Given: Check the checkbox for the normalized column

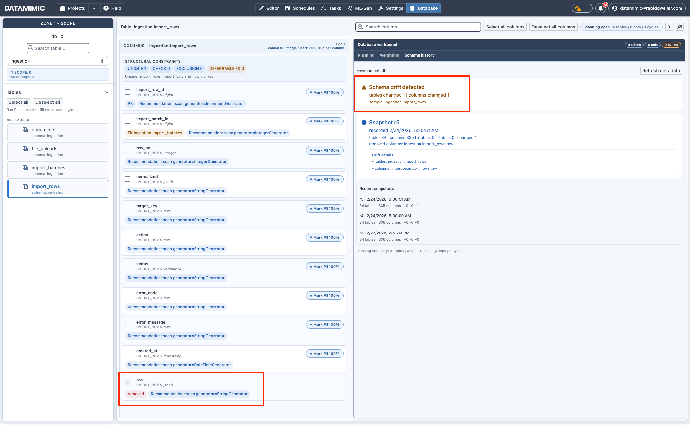Looking at the screenshot, I should click(128, 179).
